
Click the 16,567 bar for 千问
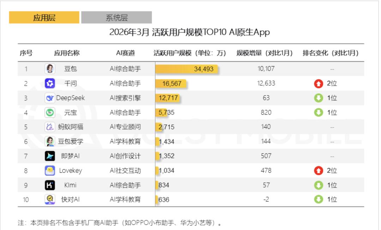171,83
